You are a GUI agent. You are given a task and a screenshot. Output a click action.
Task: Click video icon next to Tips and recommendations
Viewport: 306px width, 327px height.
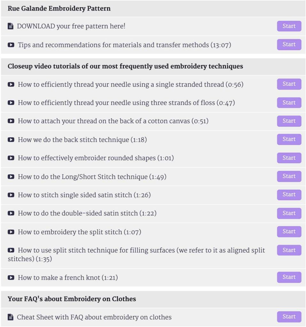coord(11,45)
